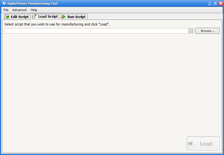Image resolution: width=224 pixels, height=155 pixels.
Task: Open the File menu
Action: [x=6, y=10]
